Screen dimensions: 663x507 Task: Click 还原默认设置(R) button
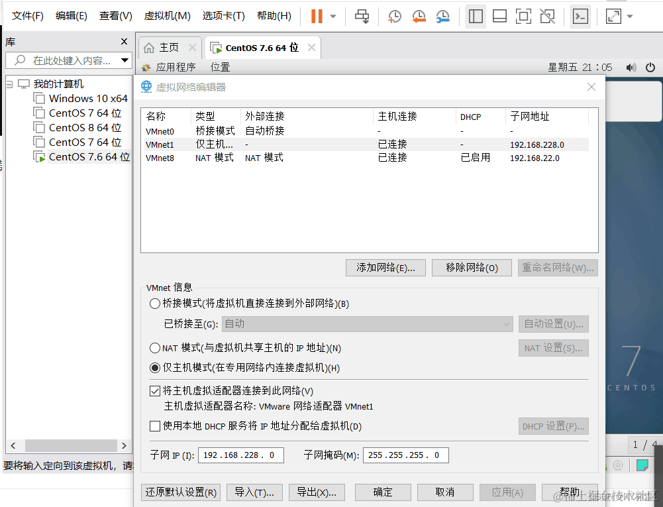coord(181,492)
